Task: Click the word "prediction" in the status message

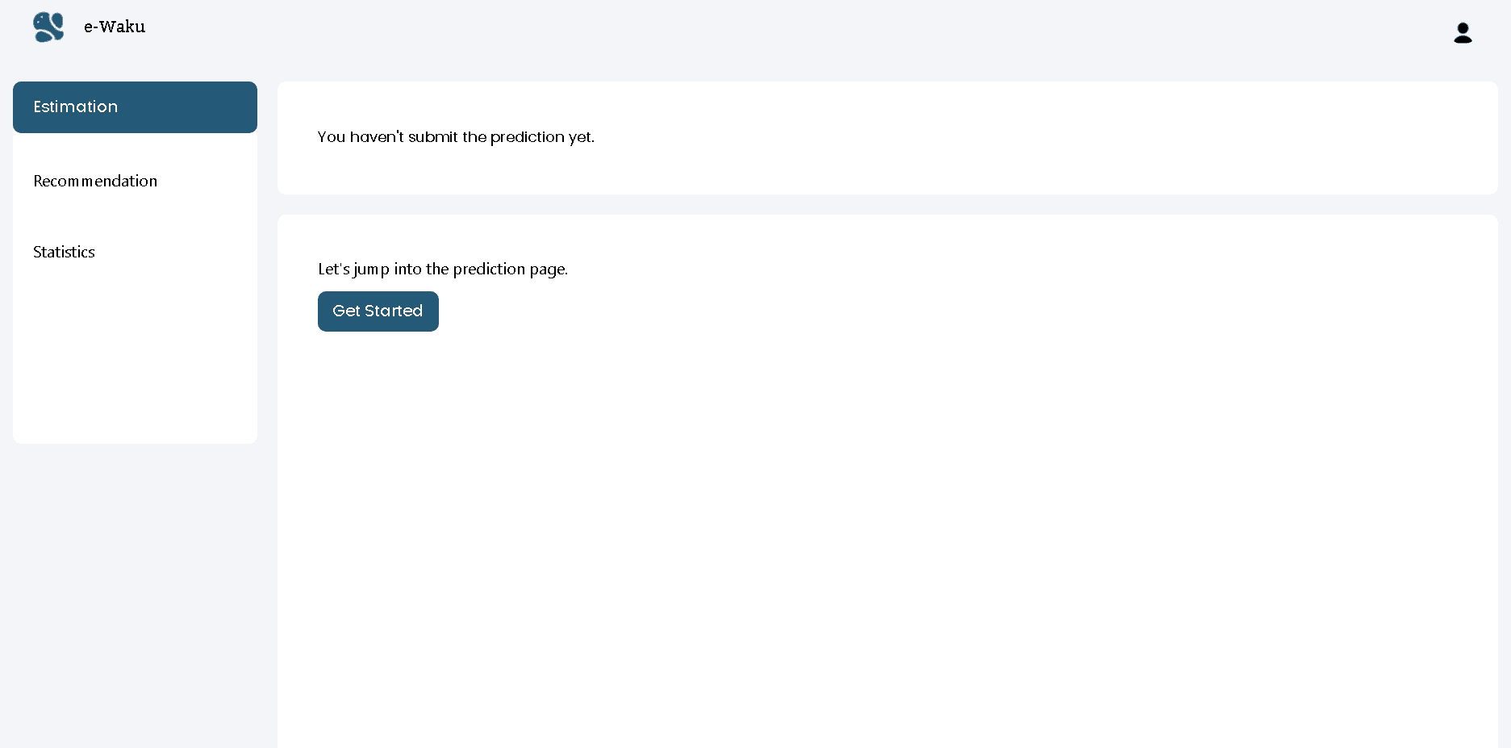Action: [x=527, y=137]
